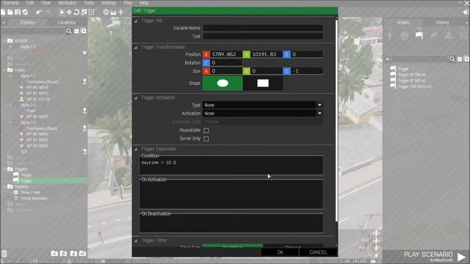Screen dimensions: 470x264
Task: Switch to the History tab
Action: pyautogui.click(x=442, y=23)
